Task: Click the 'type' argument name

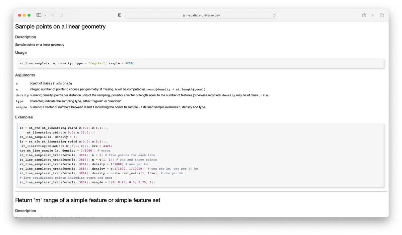Action: coord(19,101)
